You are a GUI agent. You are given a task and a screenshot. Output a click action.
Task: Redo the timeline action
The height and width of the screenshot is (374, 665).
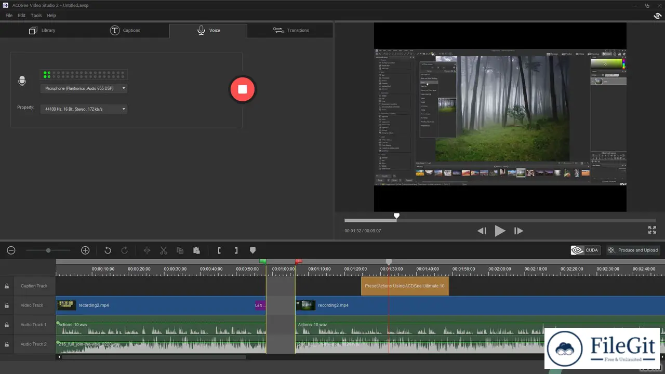click(125, 250)
